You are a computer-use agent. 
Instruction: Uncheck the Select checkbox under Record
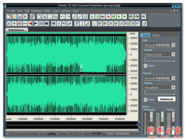[146, 99]
